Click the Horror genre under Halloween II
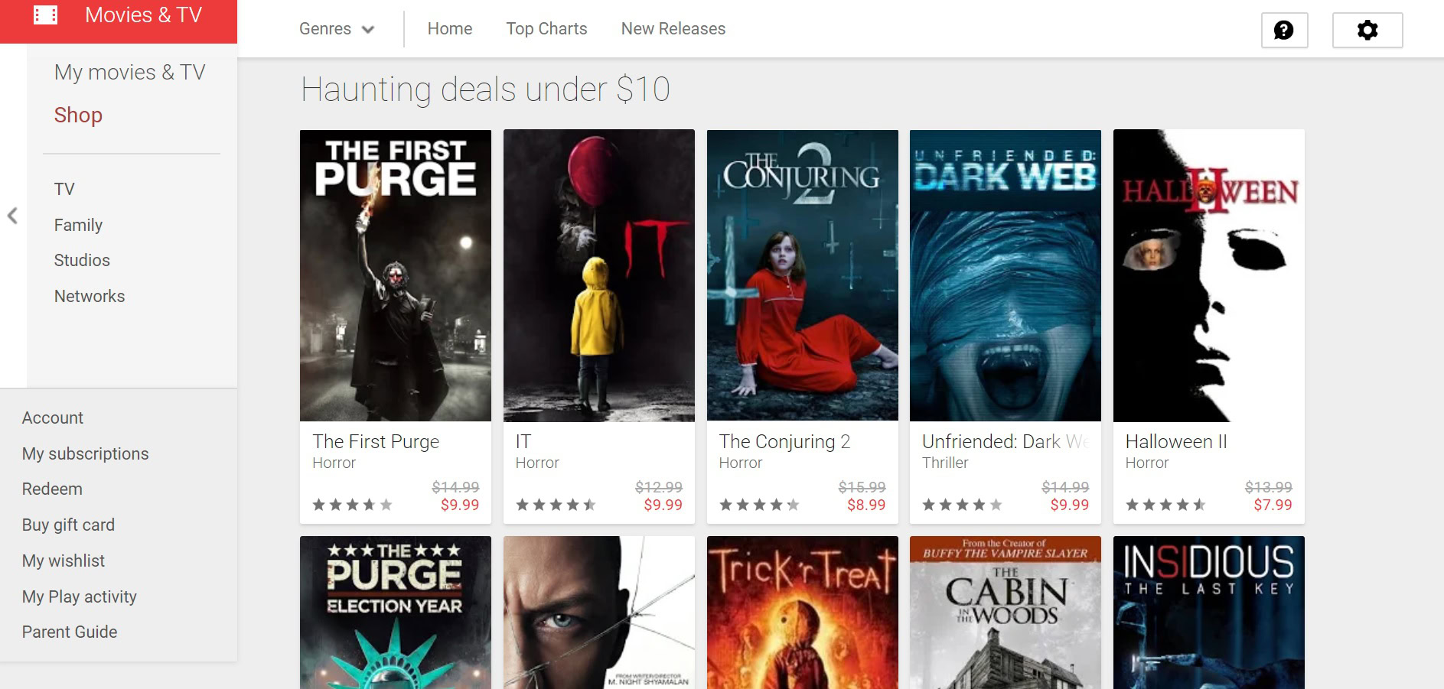Screen dimensions: 1444x689 pos(1147,463)
